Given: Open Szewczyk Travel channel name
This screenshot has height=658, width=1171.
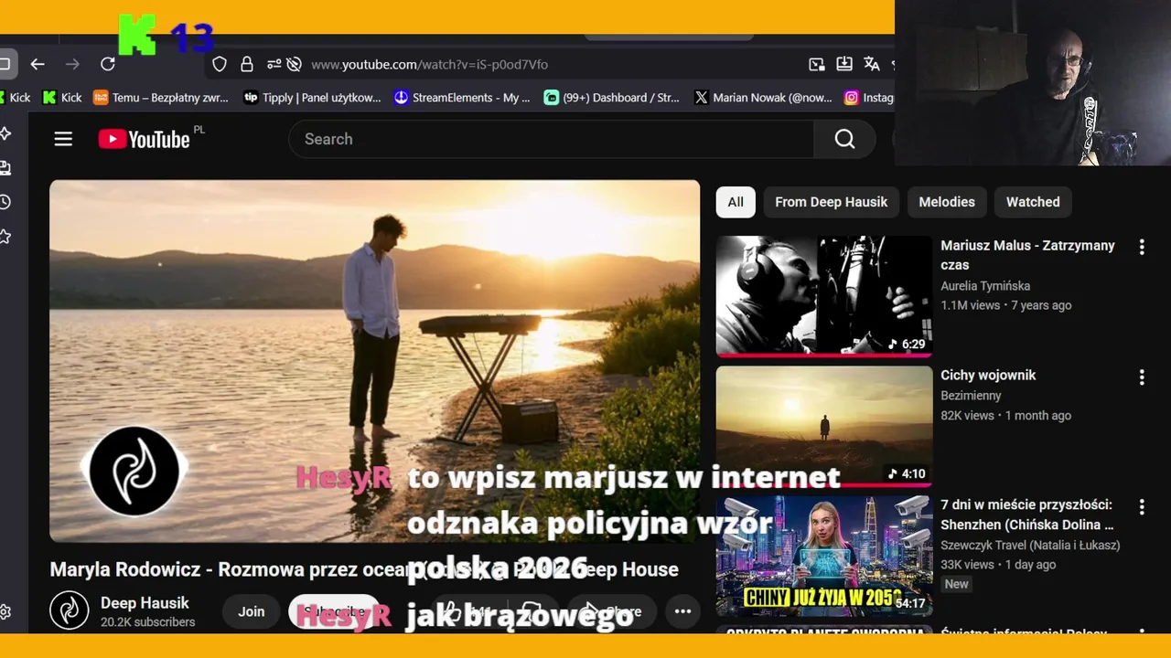Looking at the screenshot, I should click(x=1030, y=545).
